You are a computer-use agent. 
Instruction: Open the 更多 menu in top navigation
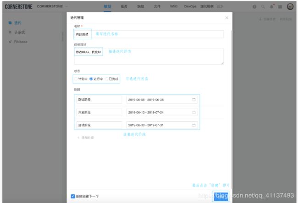(x=220, y=6)
